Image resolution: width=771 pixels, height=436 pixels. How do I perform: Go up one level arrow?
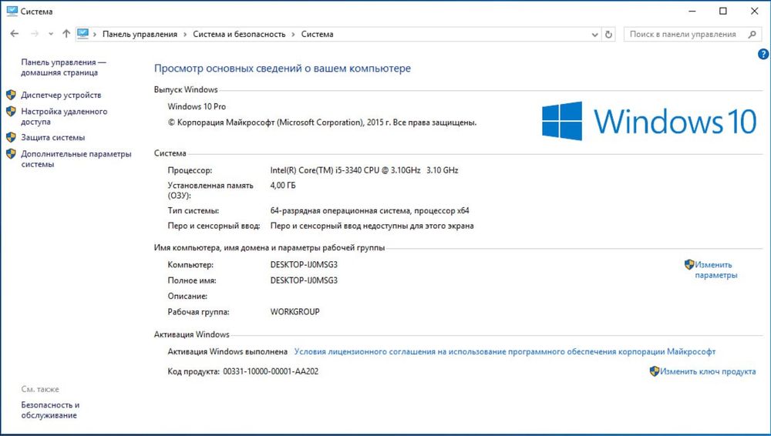point(66,34)
